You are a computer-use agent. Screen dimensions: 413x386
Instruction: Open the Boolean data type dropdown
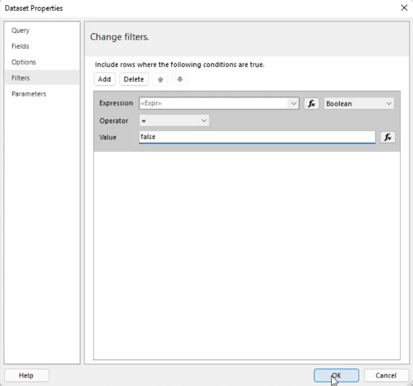pos(359,103)
